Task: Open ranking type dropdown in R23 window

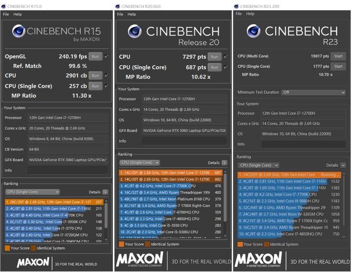Action: pos(258,165)
